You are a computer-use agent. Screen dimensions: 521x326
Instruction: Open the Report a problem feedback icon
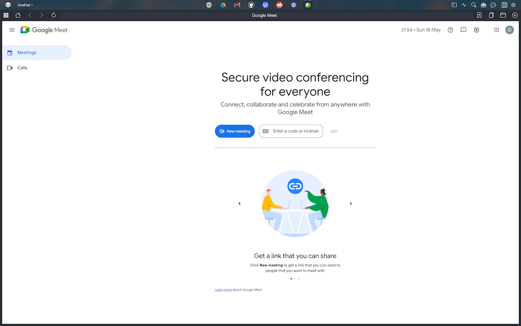463,30
